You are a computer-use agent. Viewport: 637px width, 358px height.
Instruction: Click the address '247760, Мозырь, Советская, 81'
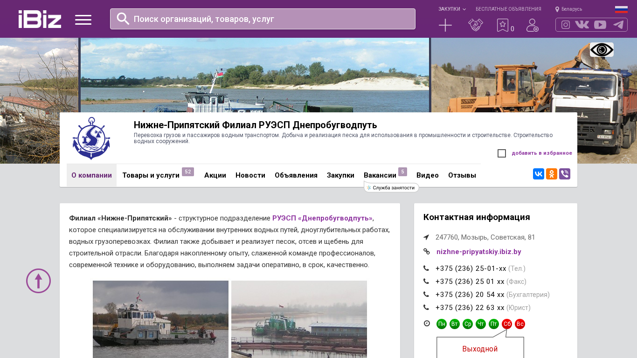point(485,237)
